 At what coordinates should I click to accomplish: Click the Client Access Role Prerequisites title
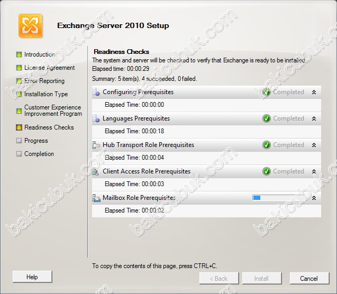147,171
